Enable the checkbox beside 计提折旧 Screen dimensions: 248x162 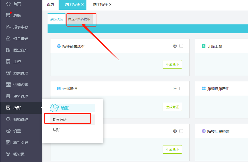point(181,88)
